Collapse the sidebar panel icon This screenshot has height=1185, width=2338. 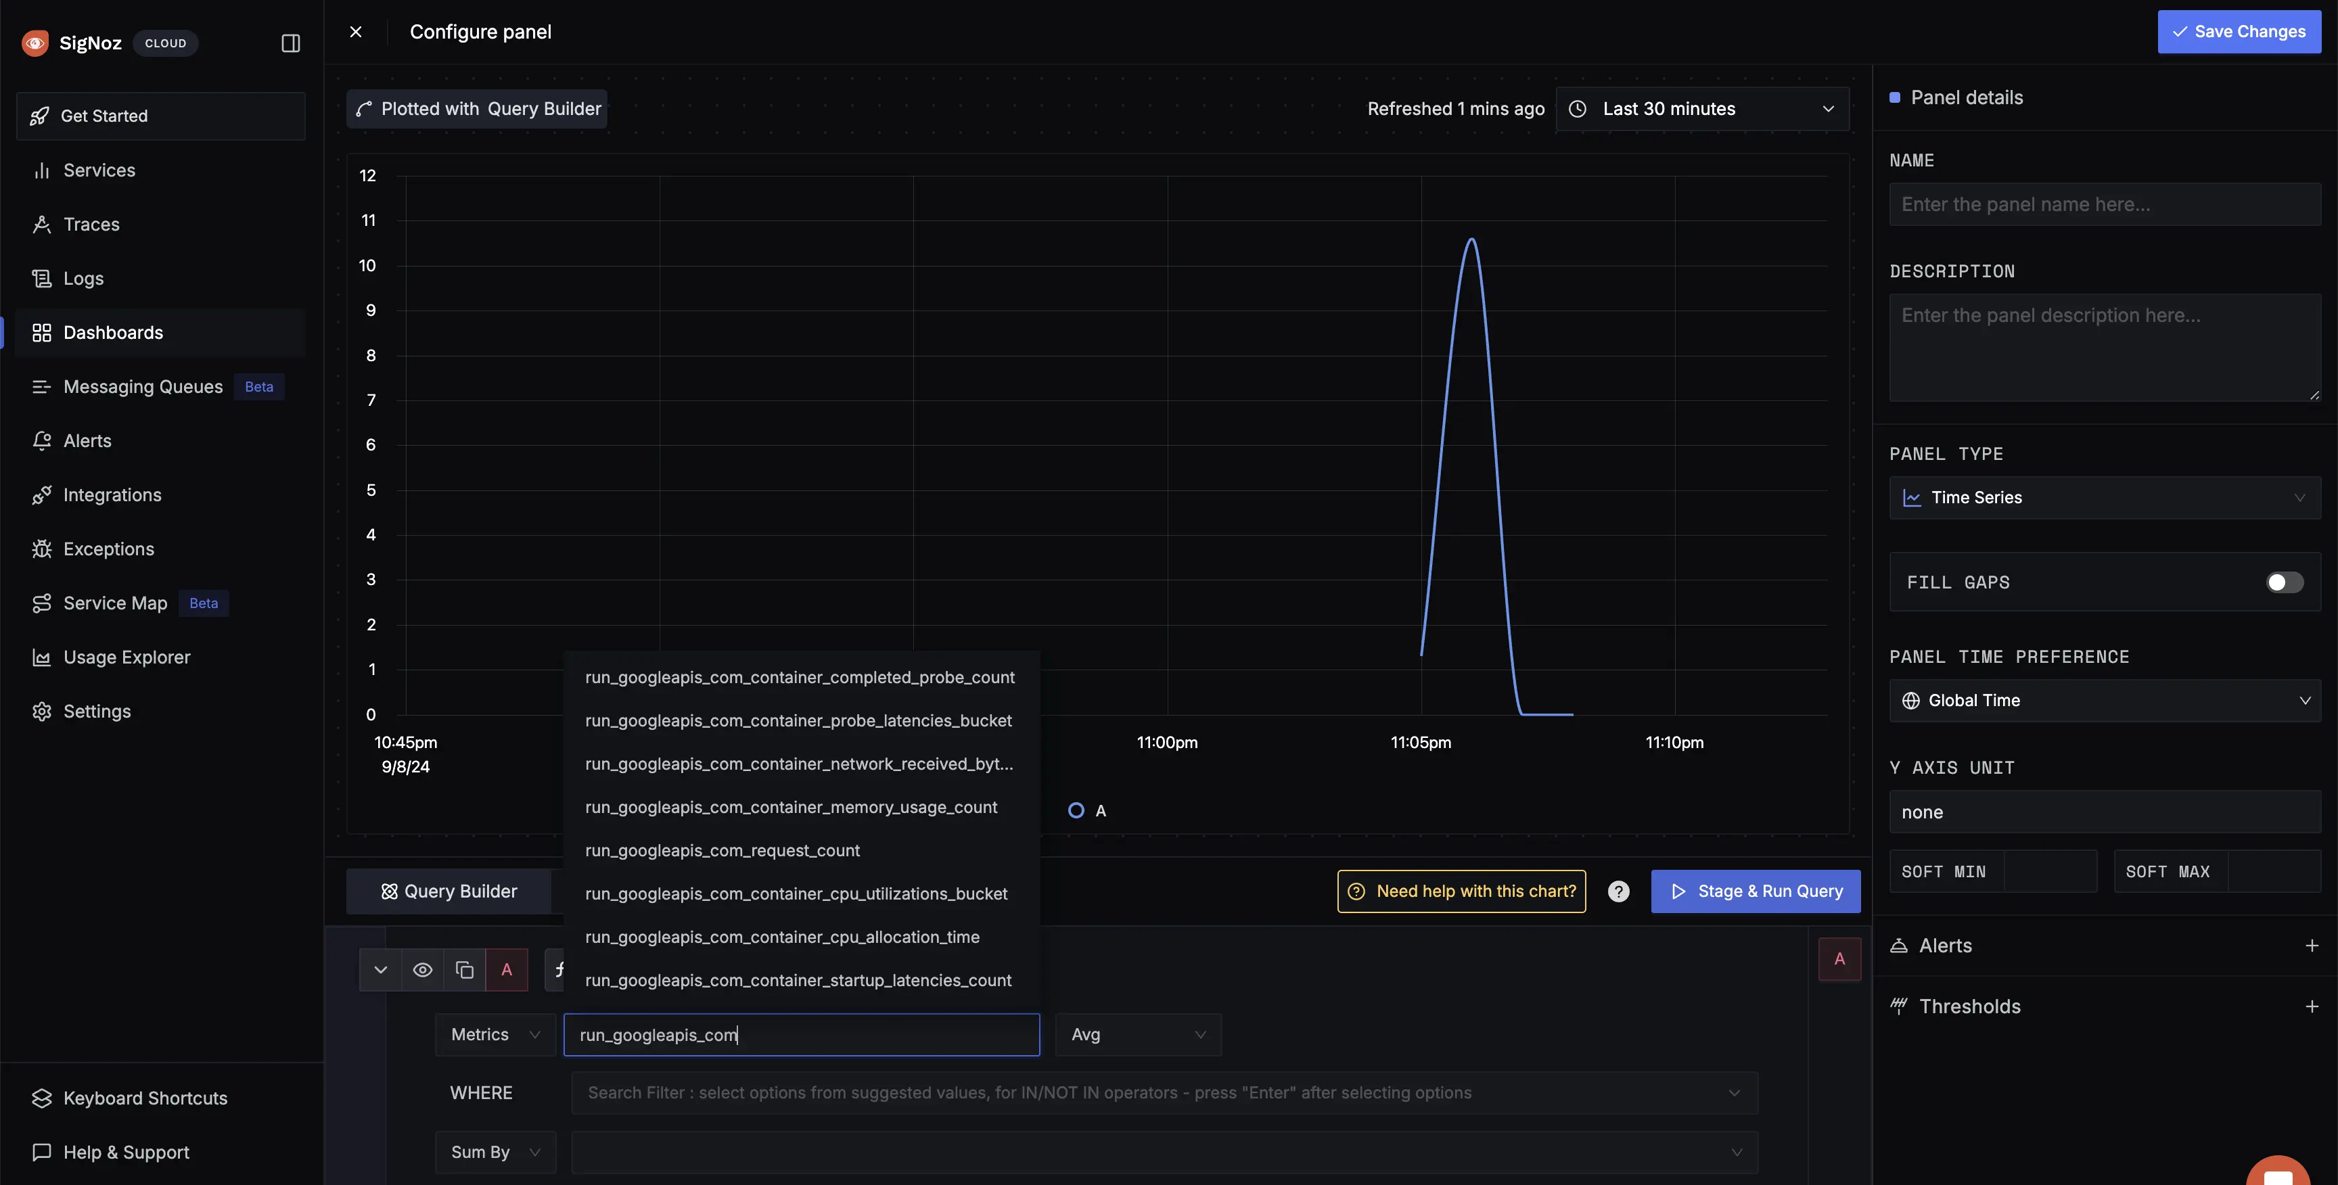click(290, 43)
